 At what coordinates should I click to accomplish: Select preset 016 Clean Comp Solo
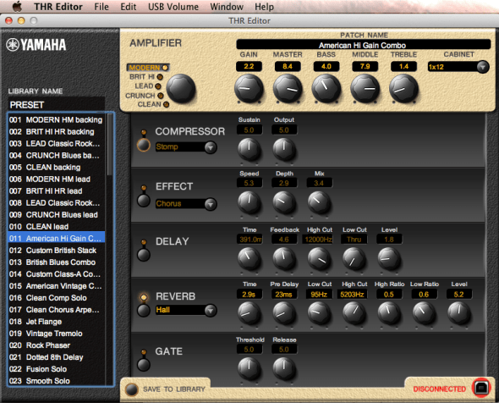tap(56, 298)
